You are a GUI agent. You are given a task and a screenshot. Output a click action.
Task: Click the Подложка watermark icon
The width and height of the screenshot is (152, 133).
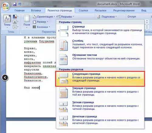pos(99,16)
